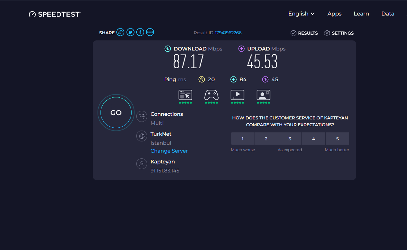Click the 45.53 upload speed value
Screen dimensions: 407x250
(262, 62)
